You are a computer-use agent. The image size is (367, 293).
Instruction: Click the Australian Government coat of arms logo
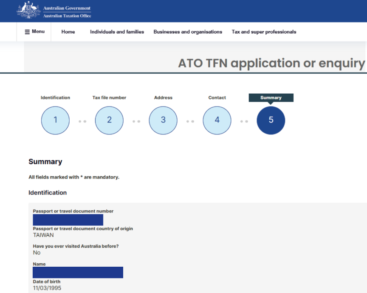[x=28, y=10]
